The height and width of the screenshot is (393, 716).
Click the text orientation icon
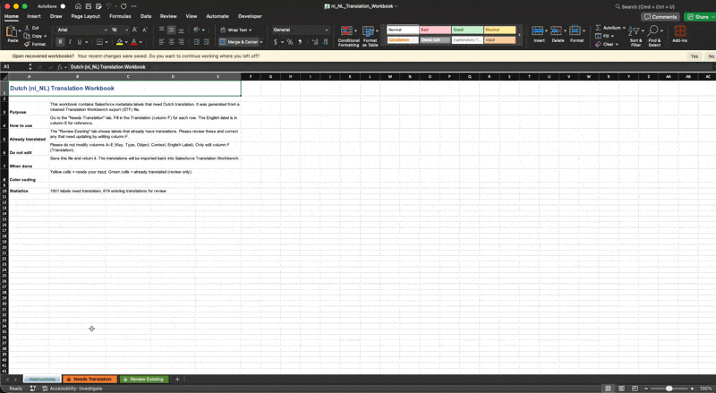coord(196,30)
